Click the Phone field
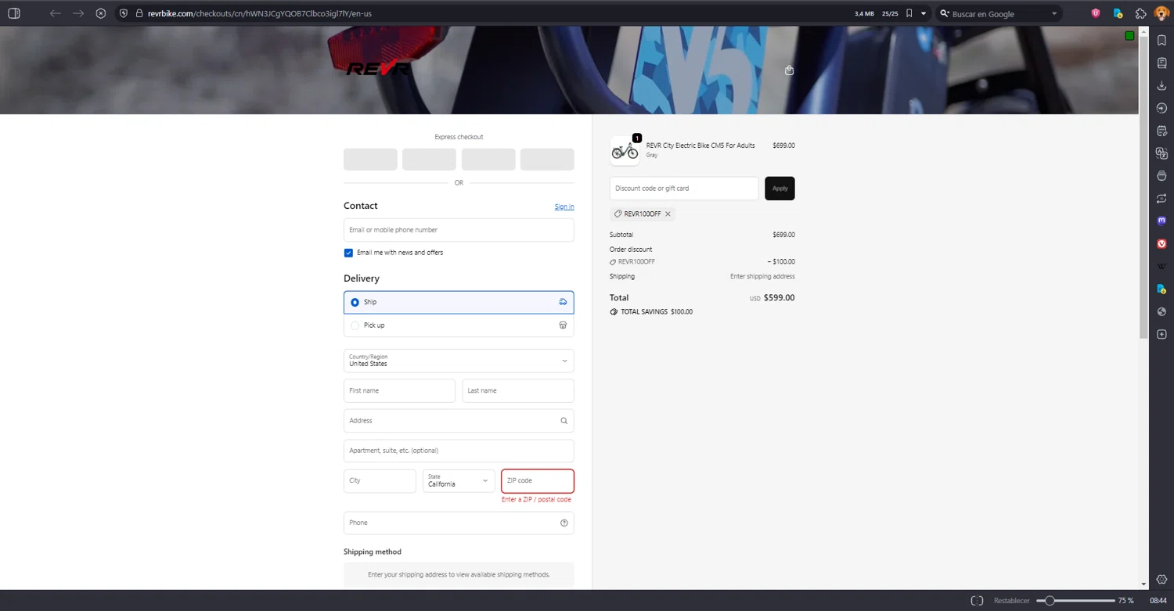Screen dimensions: 1174x611 [x=459, y=523]
